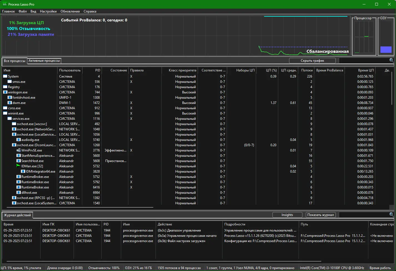Click the action log horizontal scrollbar
This screenshot has width=396, height=271.
(164, 261)
